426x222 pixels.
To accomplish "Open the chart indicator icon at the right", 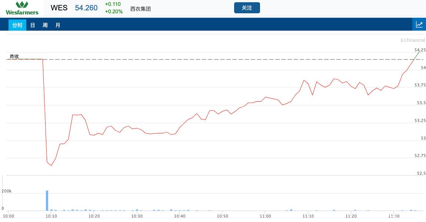I will pos(419,24).
